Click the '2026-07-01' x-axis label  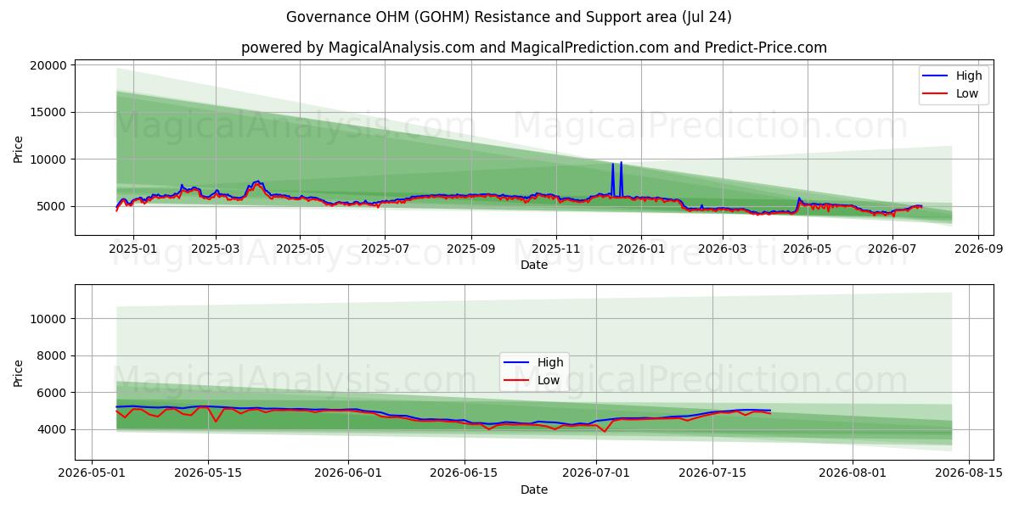pos(597,473)
